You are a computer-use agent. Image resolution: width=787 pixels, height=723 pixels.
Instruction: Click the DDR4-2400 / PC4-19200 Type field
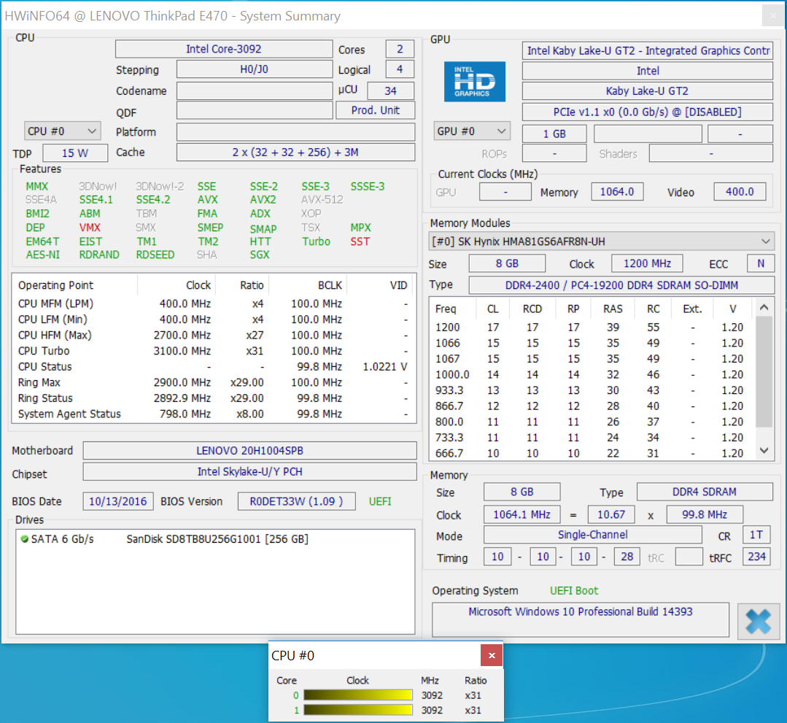click(621, 285)
